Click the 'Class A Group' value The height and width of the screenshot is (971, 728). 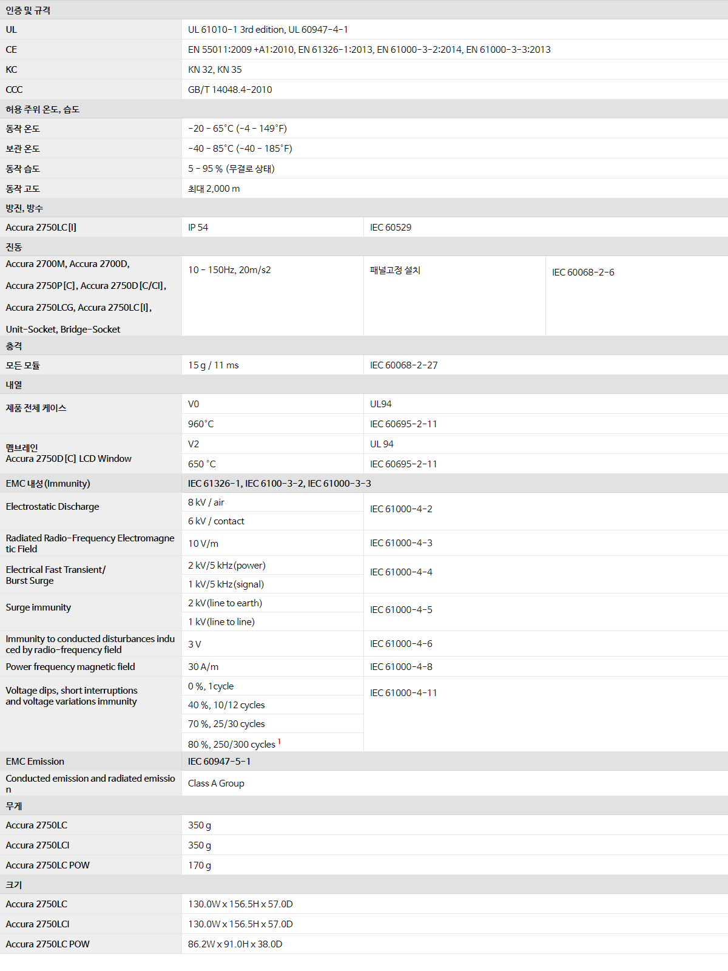(216, 783)
